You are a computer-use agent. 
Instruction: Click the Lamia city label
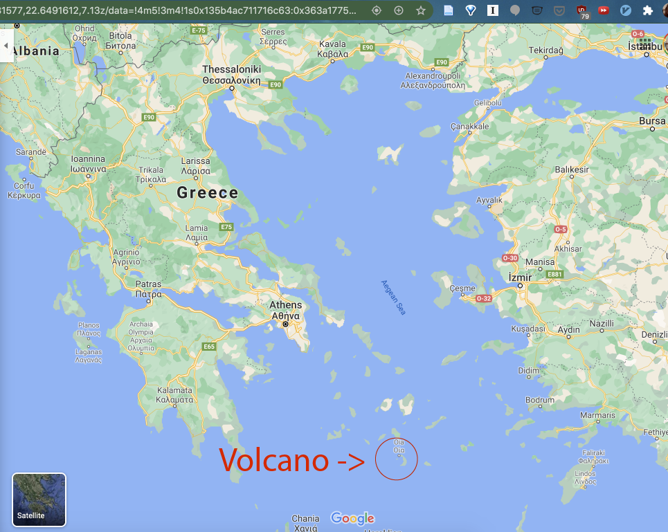pyautogui.click(x=197, y=233)
